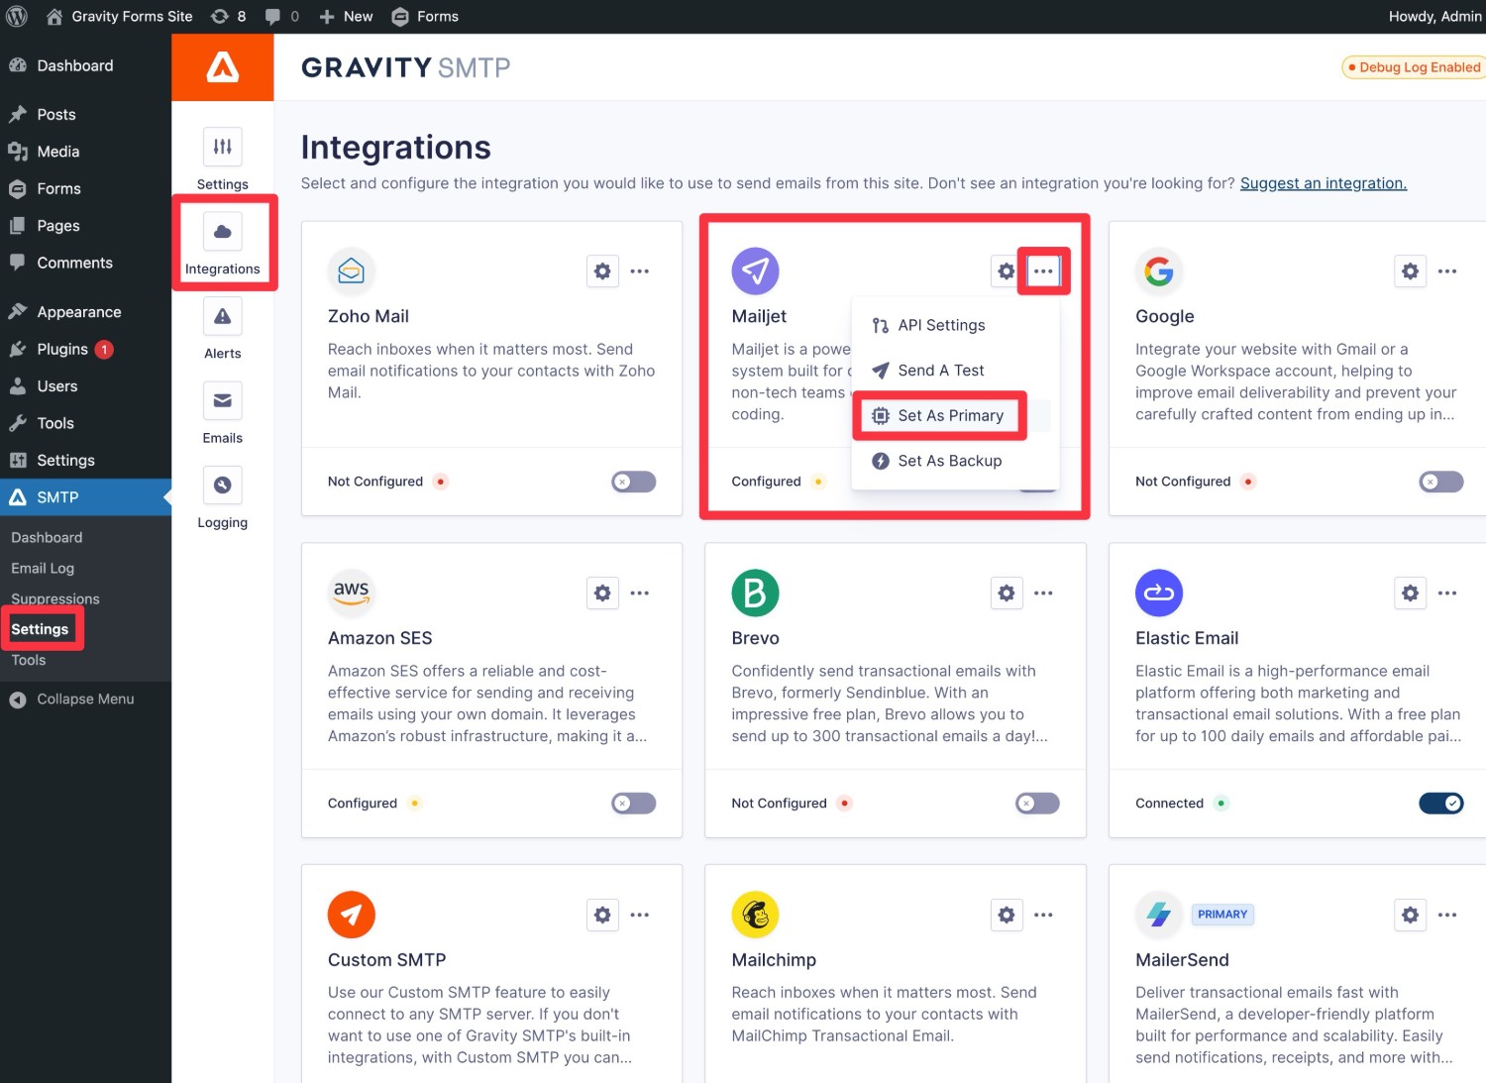Open Amazon SES settings gear

tap(602, 593)
